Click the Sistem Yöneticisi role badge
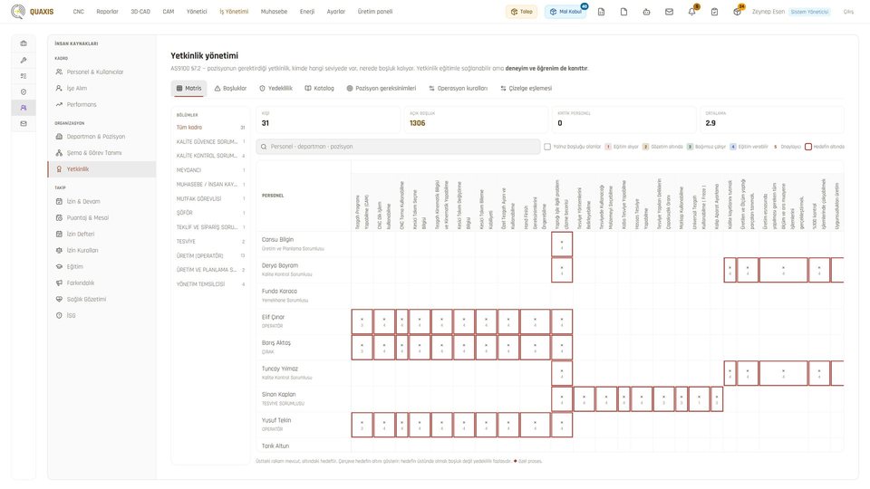This screenshot has height=489, width=870. tap(809, 12)
